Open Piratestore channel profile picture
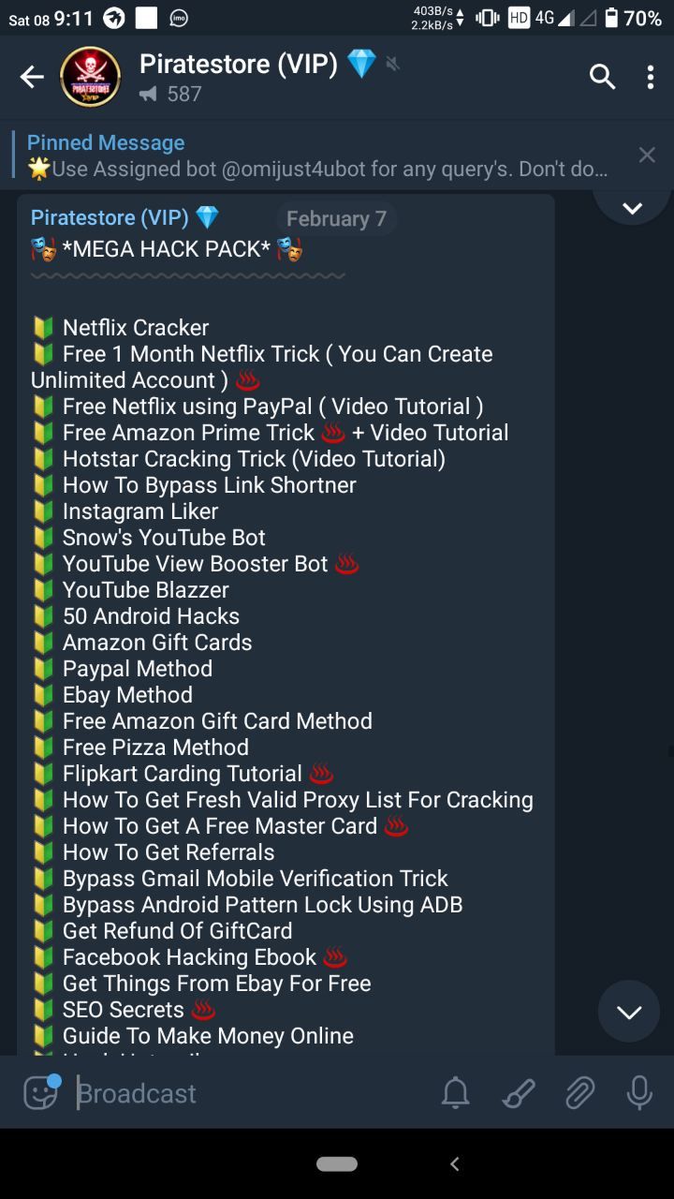674x1199 pixels. pos(90,77)
